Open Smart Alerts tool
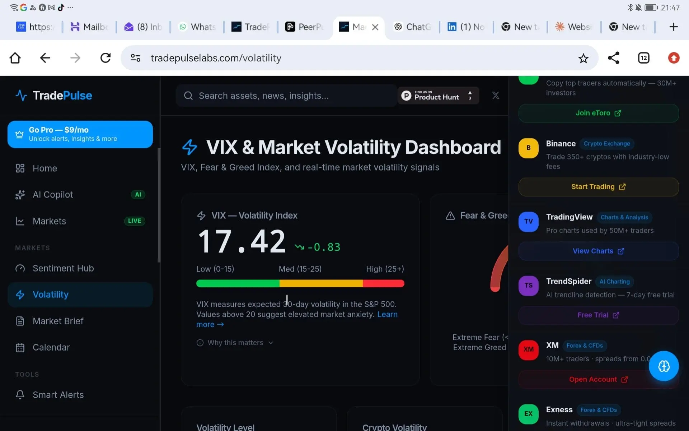Image resolution: width=689 pixels, height=431 pixels. point(80,395)
